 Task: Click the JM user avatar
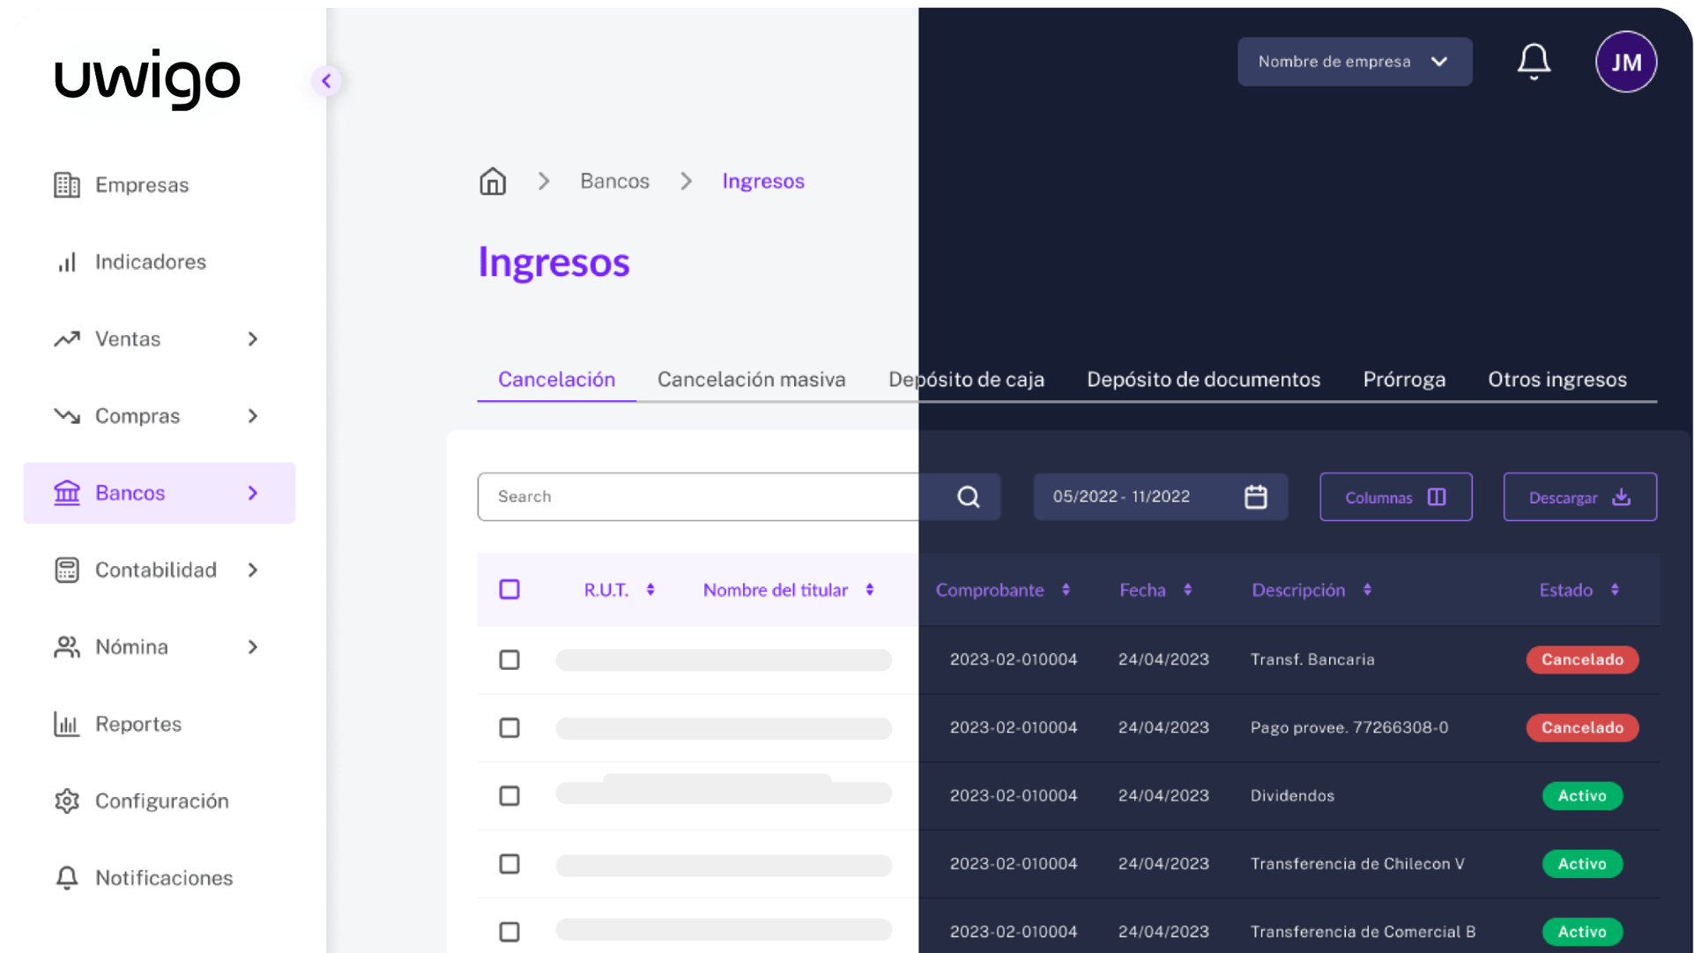pyautogui.click(x=1625, y=62)
